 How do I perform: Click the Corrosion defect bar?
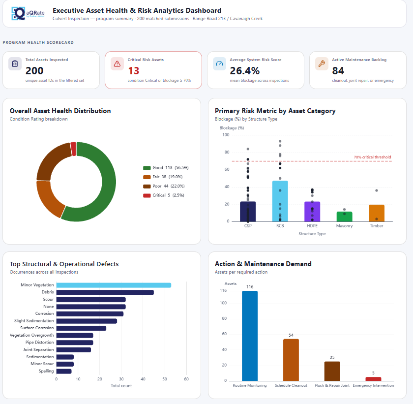pos(90,314)
